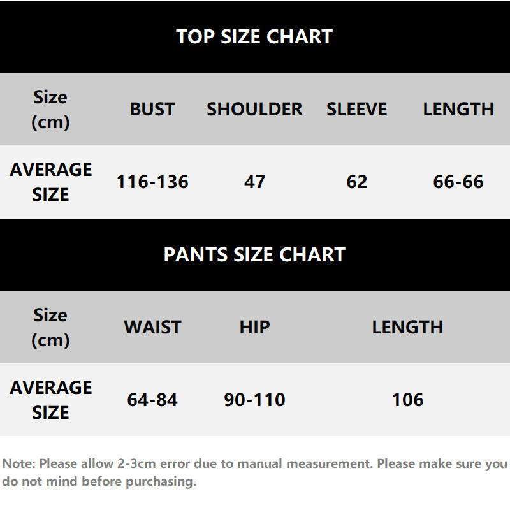Click the SLEEVE column heading
The image size is (510, 510).
(356, 109)
